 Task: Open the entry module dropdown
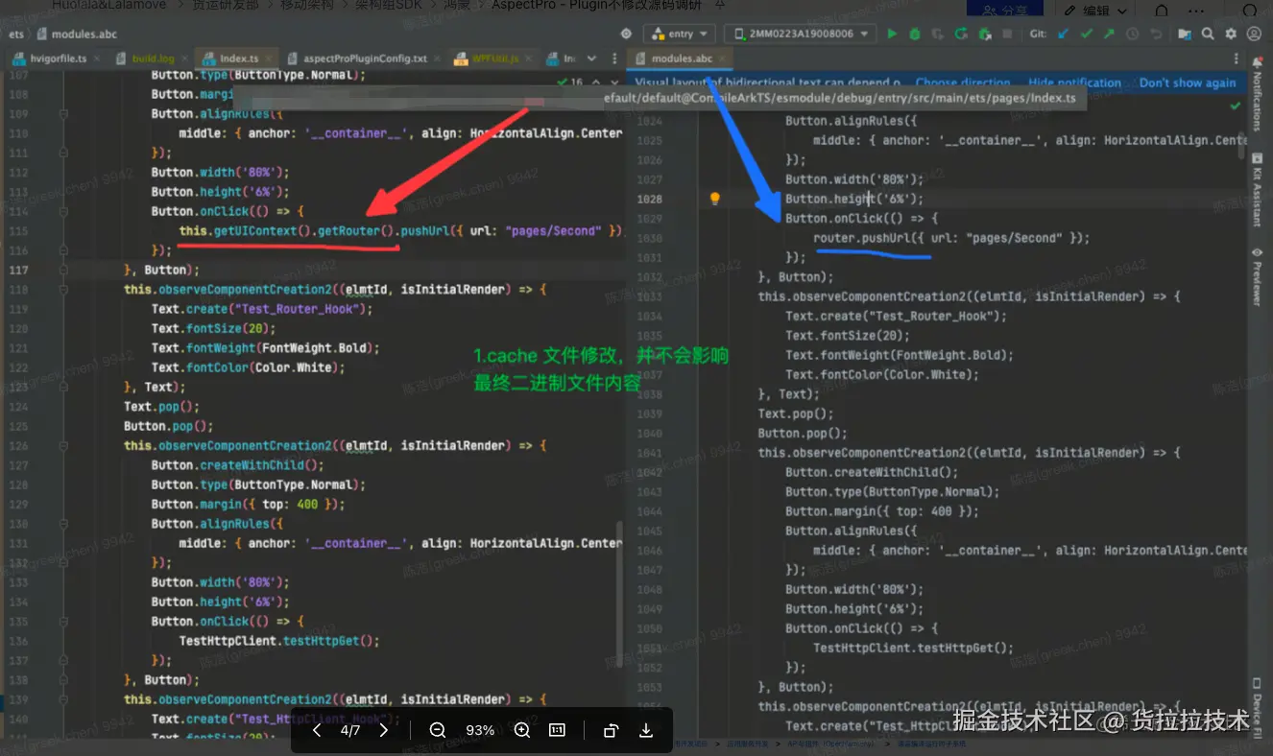[x=681, y=34]
